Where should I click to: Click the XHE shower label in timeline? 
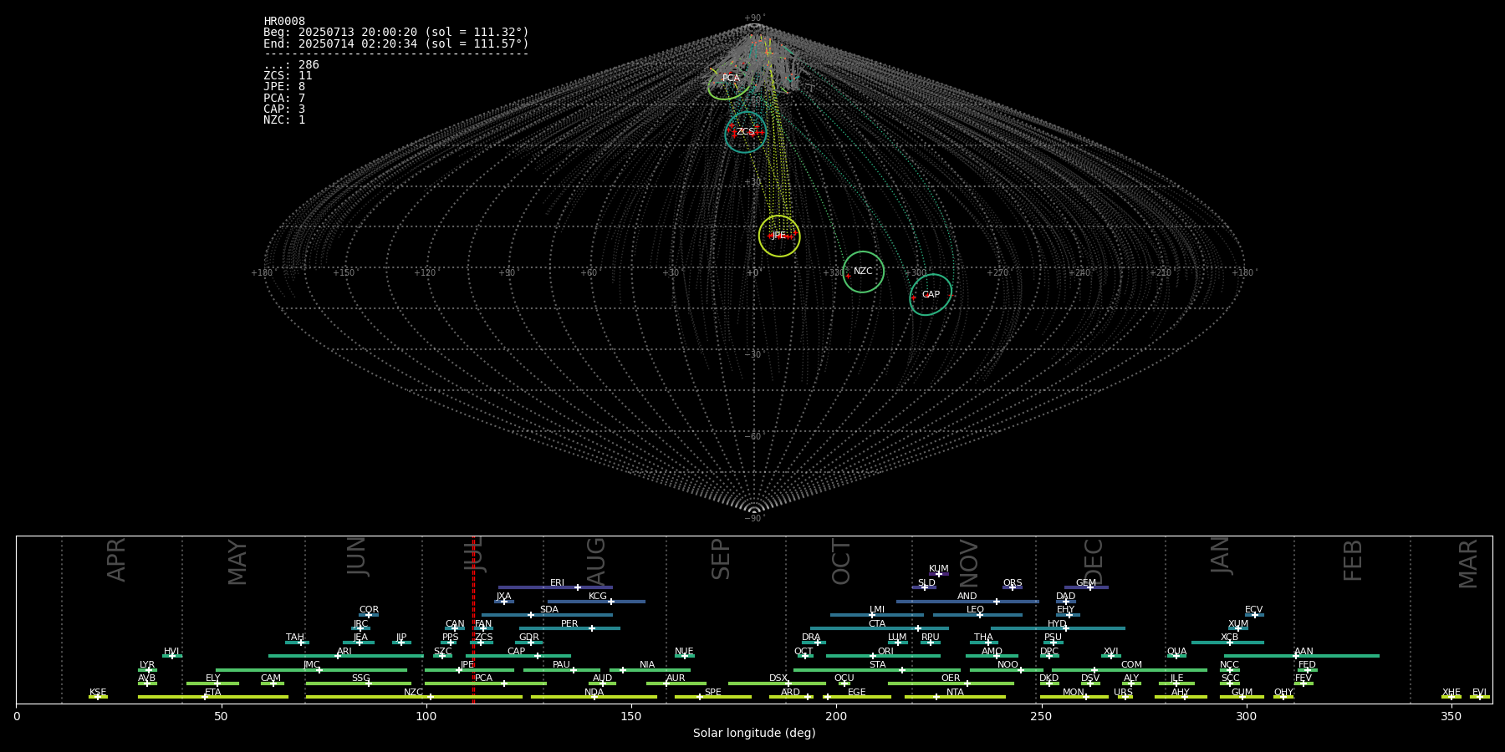pos(1451,693)
